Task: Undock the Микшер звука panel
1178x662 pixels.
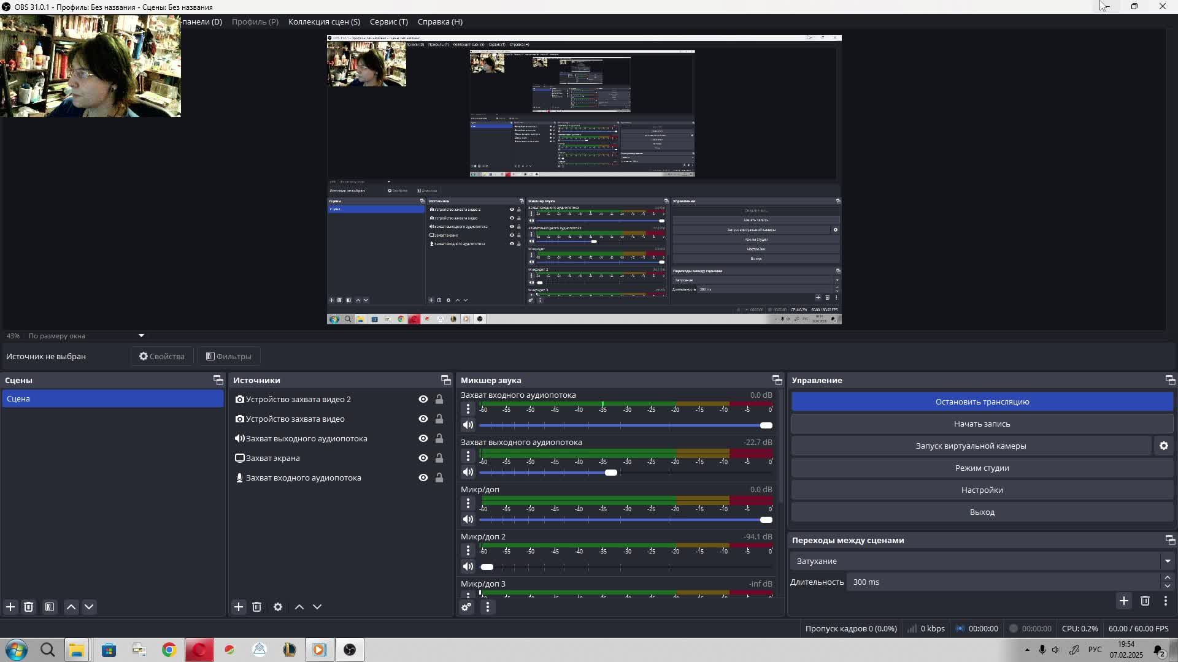Action: point(777,380)
